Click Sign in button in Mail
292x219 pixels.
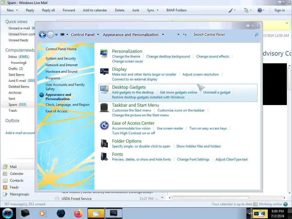[x=279, y=10]
